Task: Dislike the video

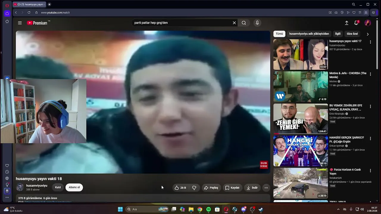Action: coord(194,188)
